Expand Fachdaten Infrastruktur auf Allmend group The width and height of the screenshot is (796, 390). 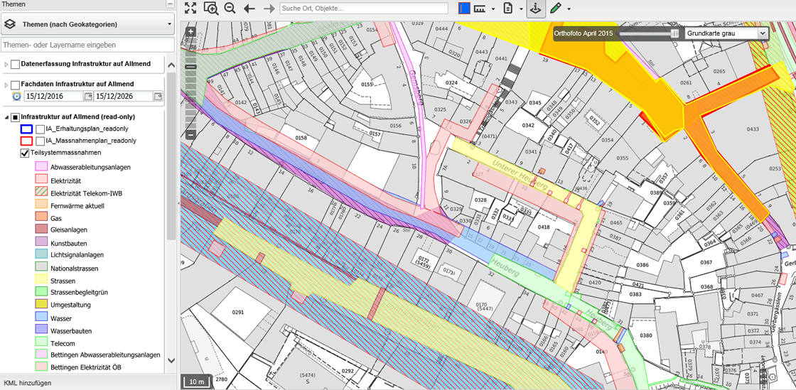point(6,85)
